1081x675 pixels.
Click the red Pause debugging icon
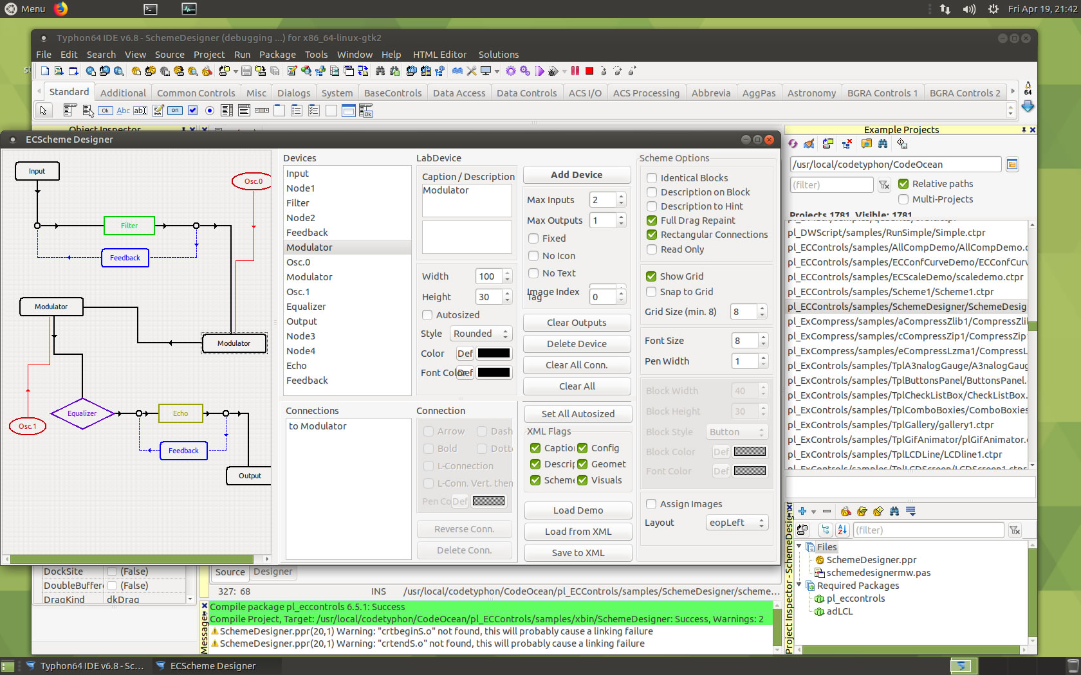click(575, 71)
